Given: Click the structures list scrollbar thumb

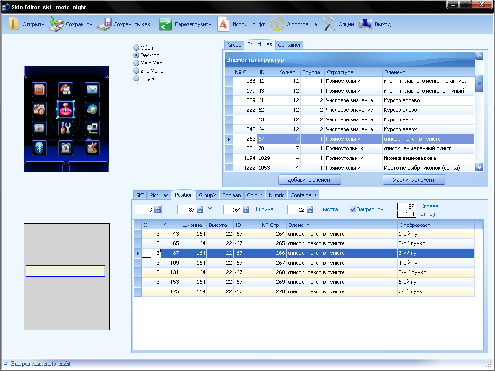Looking at the screenshot, I should [479, 83].
